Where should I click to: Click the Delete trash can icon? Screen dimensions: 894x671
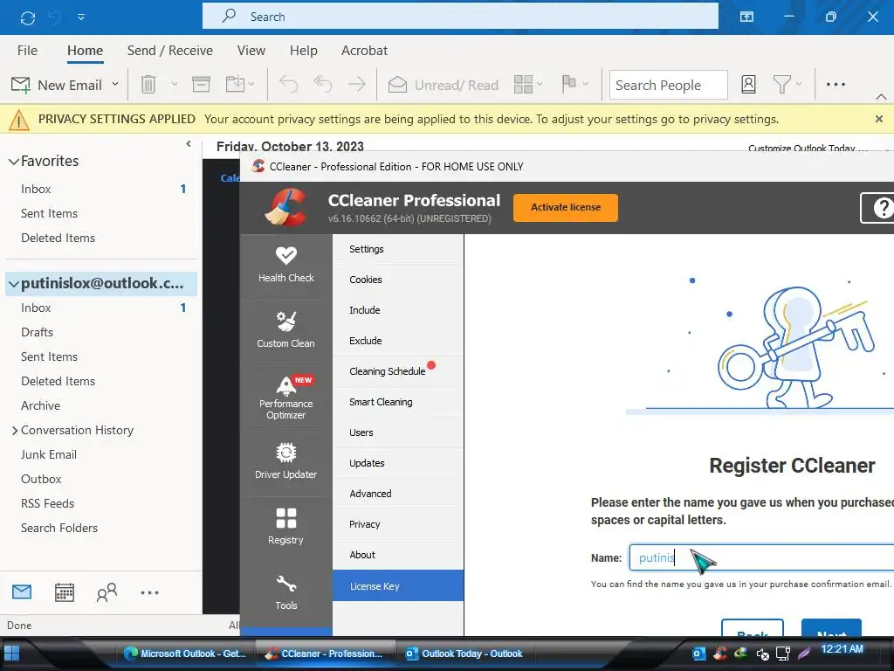point(148,85)
